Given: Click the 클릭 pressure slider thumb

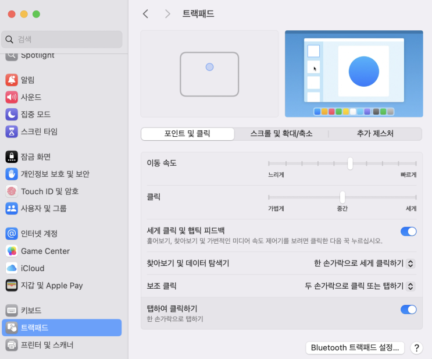Looking at the screenshot, I should [x=342, y=197].
